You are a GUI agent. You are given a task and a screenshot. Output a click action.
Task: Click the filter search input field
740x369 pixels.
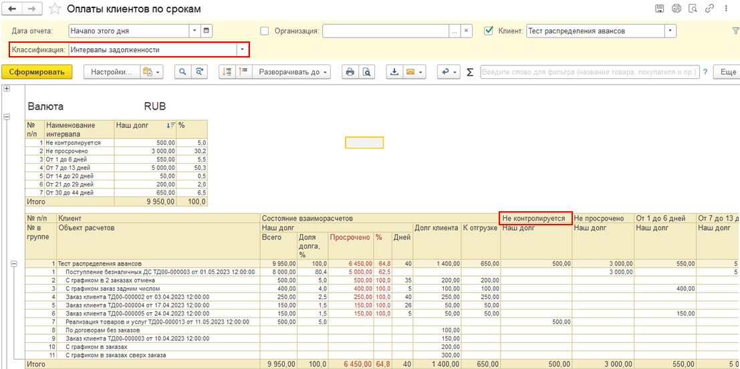[590, 72]
